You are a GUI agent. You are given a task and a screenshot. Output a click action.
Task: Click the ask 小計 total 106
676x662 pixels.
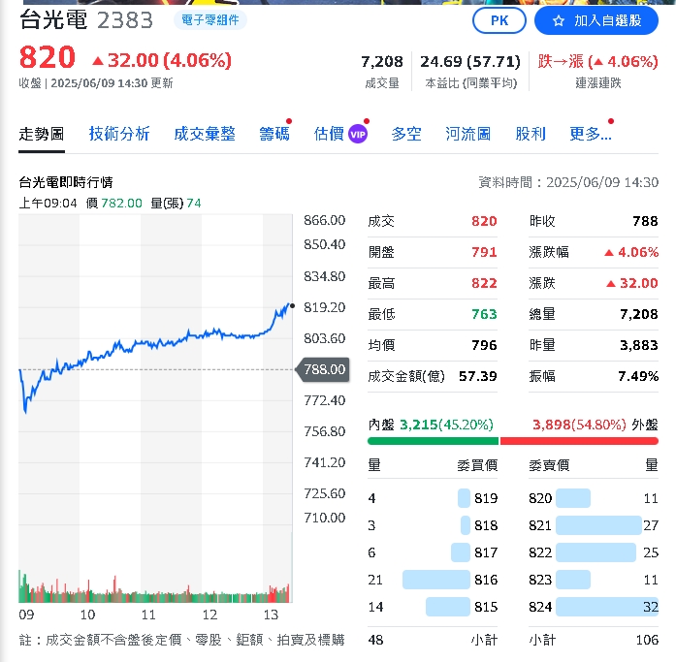point(647,640)
